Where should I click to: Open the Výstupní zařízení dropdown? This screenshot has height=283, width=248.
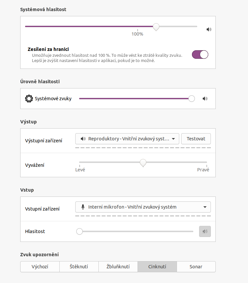tap(127, 139)
